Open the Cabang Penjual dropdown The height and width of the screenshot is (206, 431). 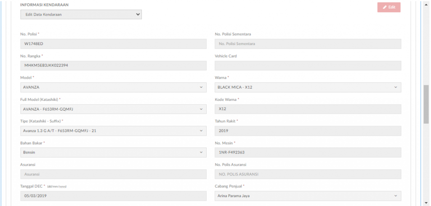tap(308, 196)
